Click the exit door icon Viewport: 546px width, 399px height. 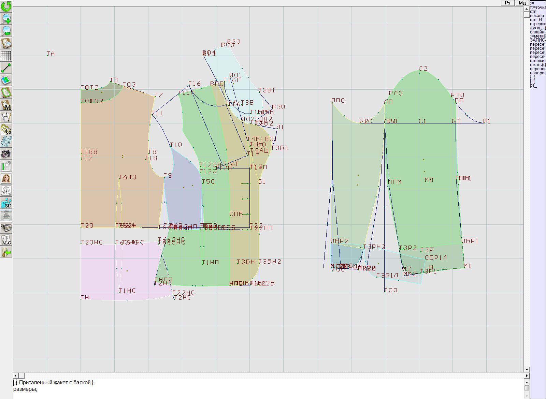(6, 252)
